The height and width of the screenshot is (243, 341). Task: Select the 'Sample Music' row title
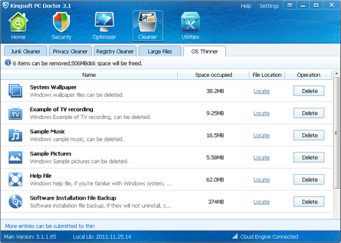47,131
